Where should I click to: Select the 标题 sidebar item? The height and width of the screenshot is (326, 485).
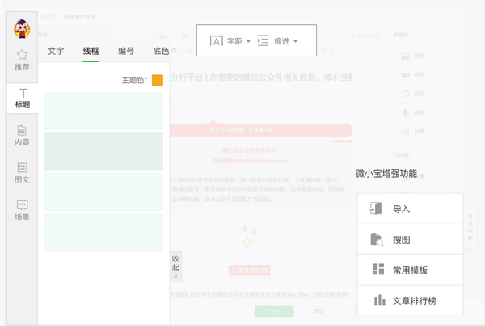(x=23, y=98)
